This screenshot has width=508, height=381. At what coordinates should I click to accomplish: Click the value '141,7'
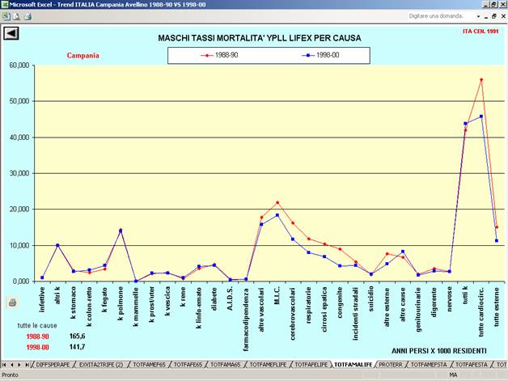pos(77,347)
